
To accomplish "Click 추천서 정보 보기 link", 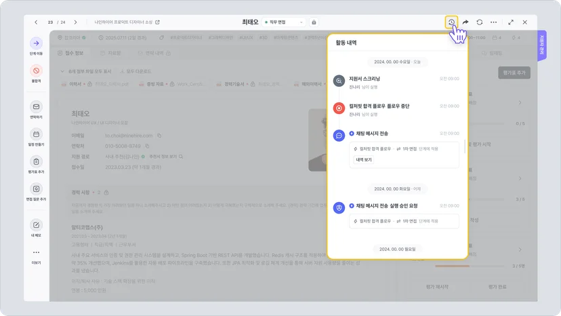I will pos(166,157).
